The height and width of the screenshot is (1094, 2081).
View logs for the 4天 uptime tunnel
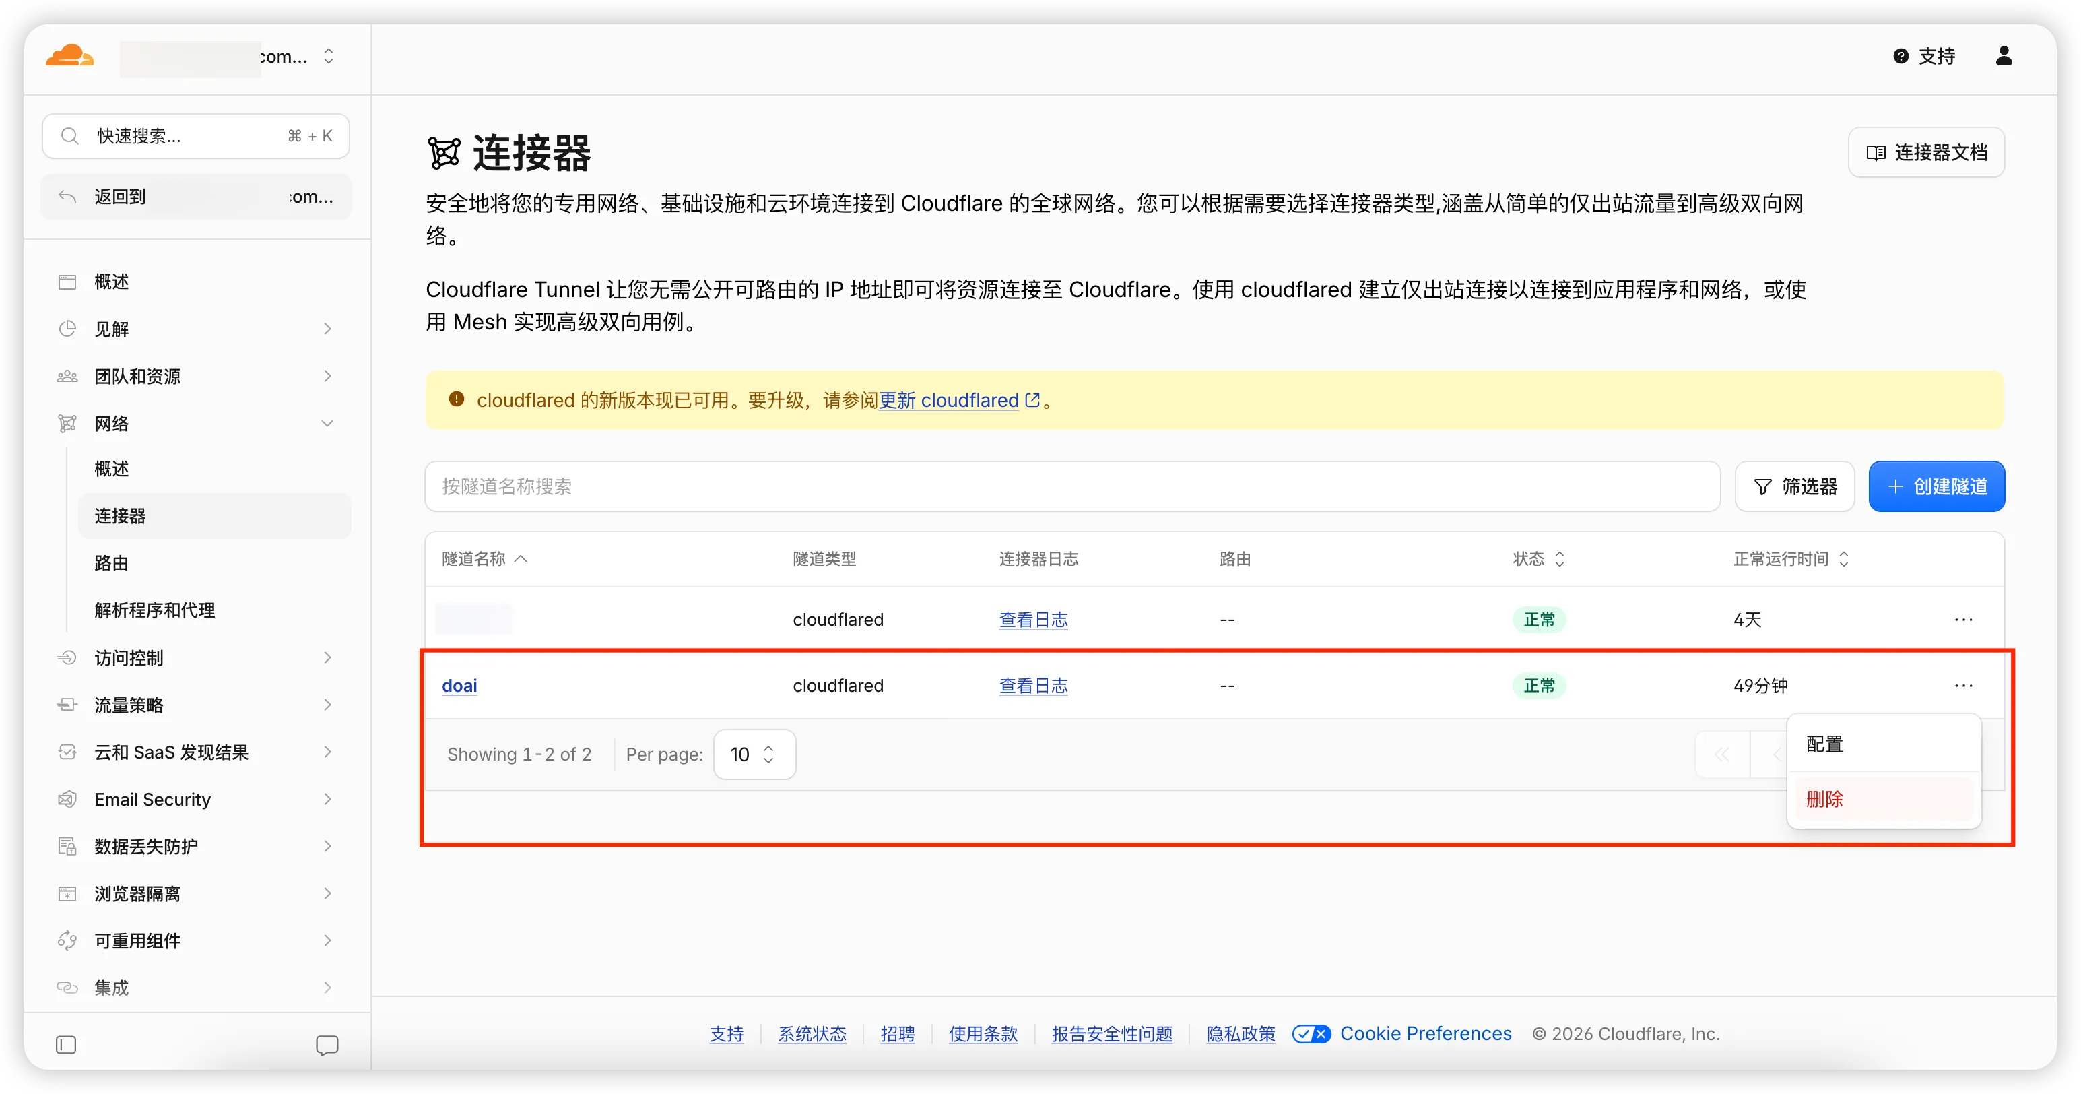(1033, 620)
